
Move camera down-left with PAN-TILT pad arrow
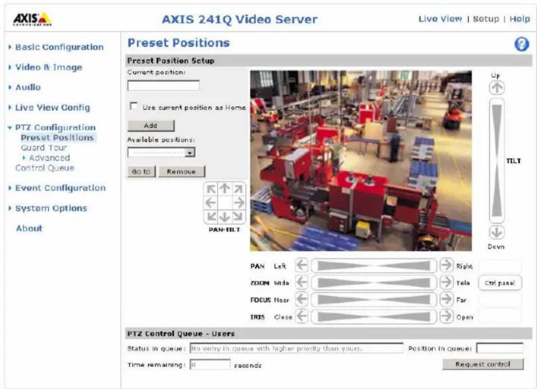(211, 217)
